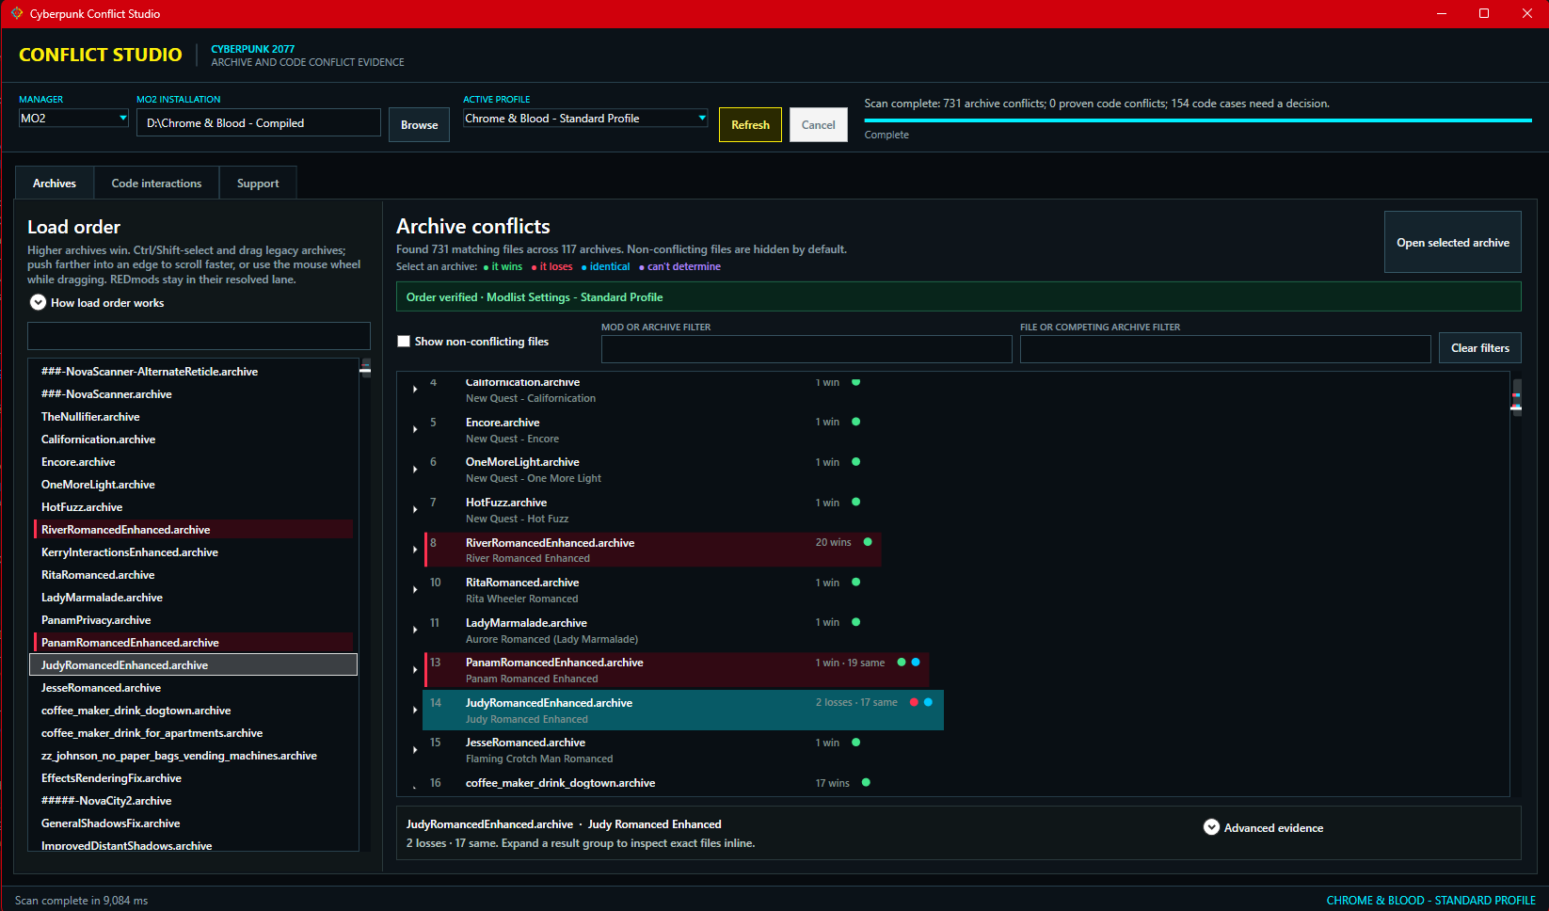Switch to the Archives tab
Screen dimensions: 1549x911
55,183
